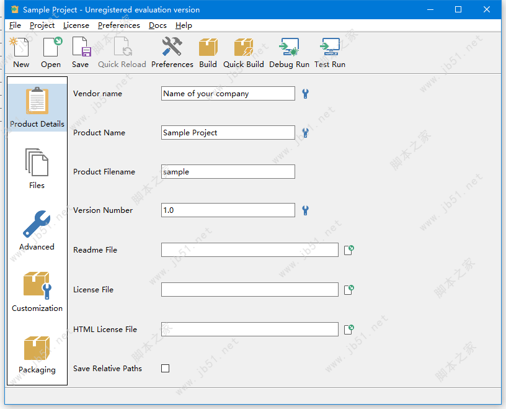Open the Customization sidebar section
The width and height of the screenshot is (506, 409).
[37, 292]
